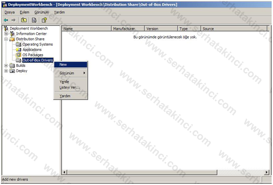Click Yenile in the context menu

pyautogui.click(x=64, y=82)
